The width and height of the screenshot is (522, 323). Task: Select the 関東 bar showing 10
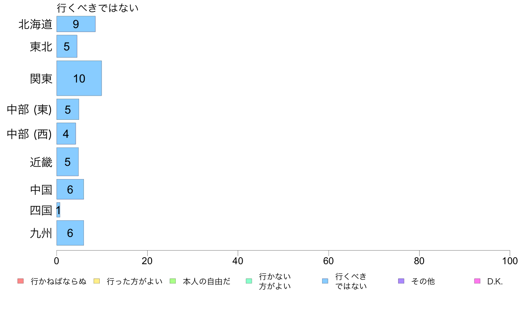(79, 78)
